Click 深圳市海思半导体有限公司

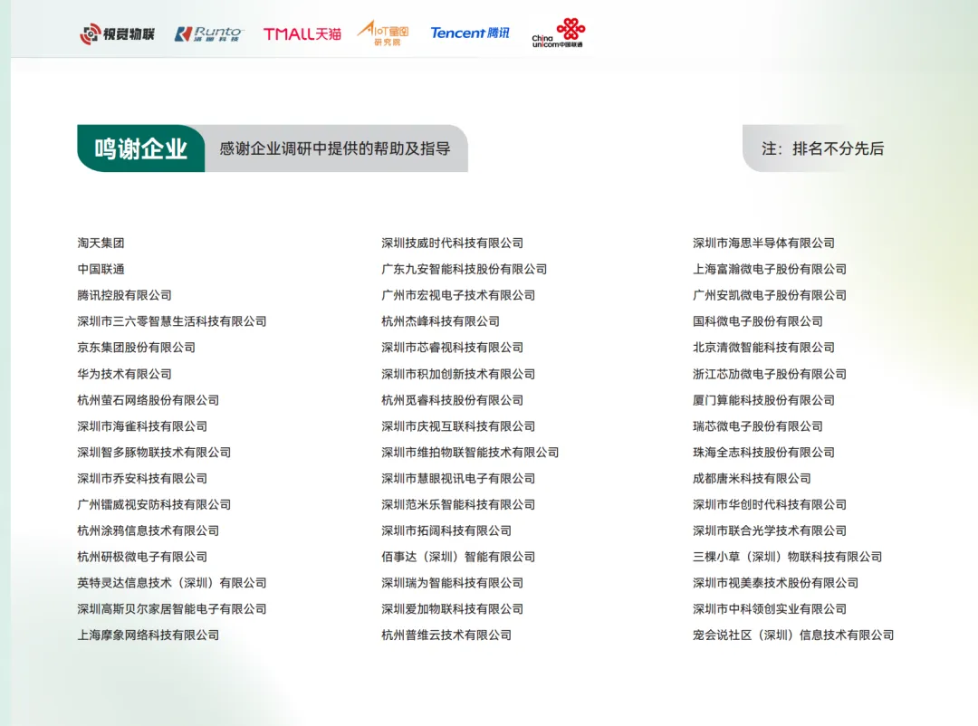[x=764, y=243]
